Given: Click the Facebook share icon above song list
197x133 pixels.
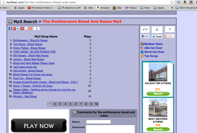Looking at the screenshot, I should pos(10,29).
